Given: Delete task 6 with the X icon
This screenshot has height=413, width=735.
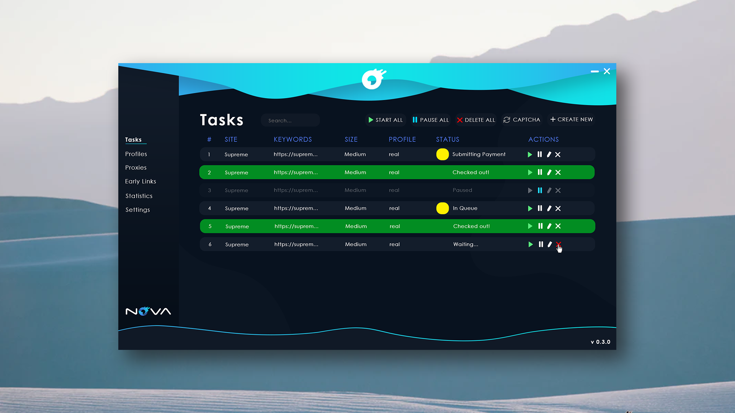Looking at the screenshot, I should point(558,244).
